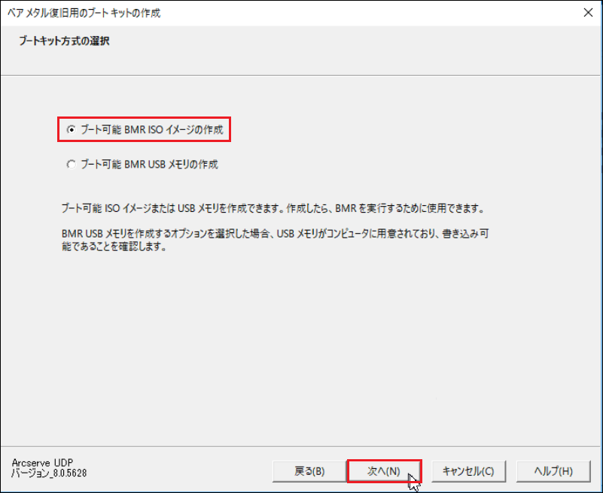Click the ブート可能 ISO イメージまたは USB description sentence
This screenshot has width=603, height=493.
(273, 209)
